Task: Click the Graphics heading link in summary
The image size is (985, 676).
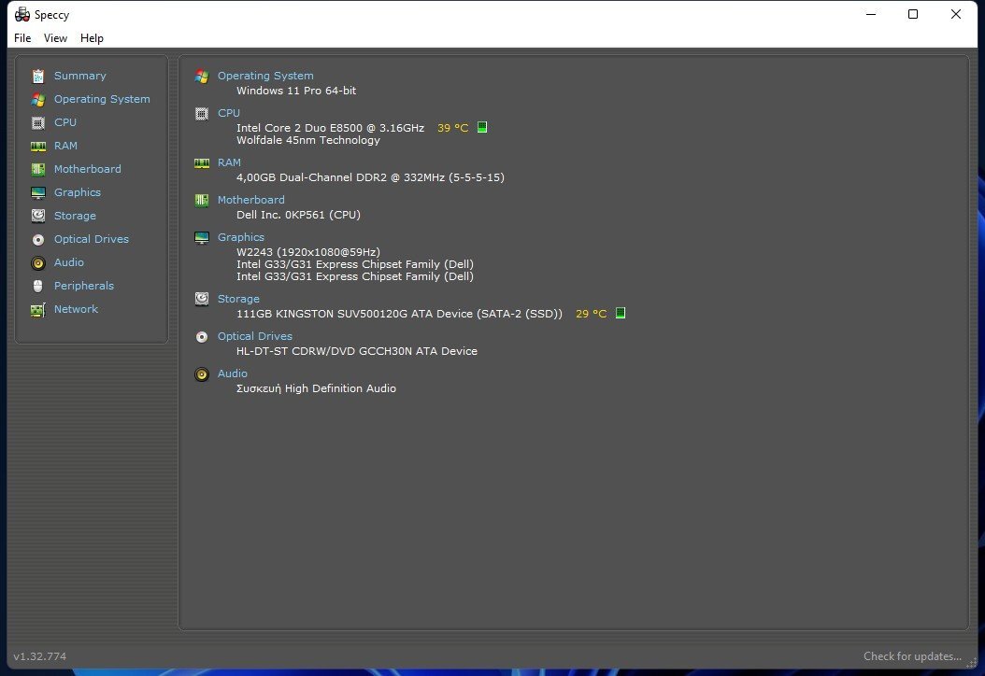Action: [x=240, y=237]
